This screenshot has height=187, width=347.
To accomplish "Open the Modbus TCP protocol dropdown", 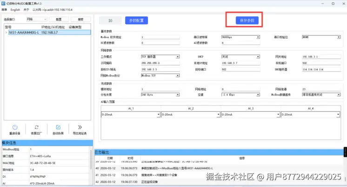I will tap(160, 76).
